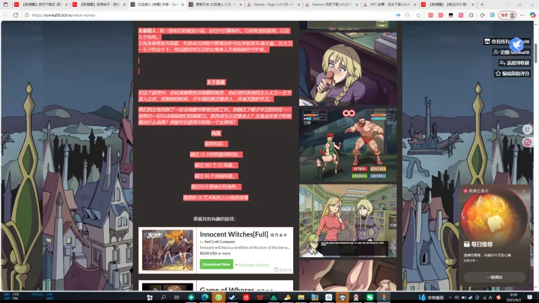Expand the system tray hidden icons chevron
The width and height of the screenshot is (539, 303).
(x=450, y=298)
